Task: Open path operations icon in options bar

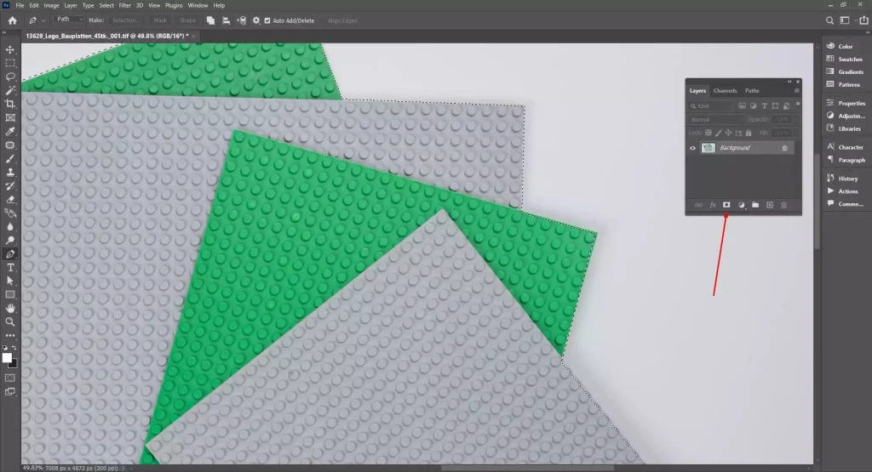Action: click(x=211, y=20)
